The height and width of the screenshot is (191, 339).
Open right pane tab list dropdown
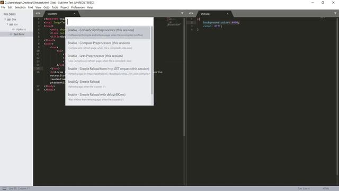[x=335, y=13]
